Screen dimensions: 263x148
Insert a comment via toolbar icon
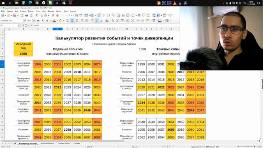(x=144, y=16)
